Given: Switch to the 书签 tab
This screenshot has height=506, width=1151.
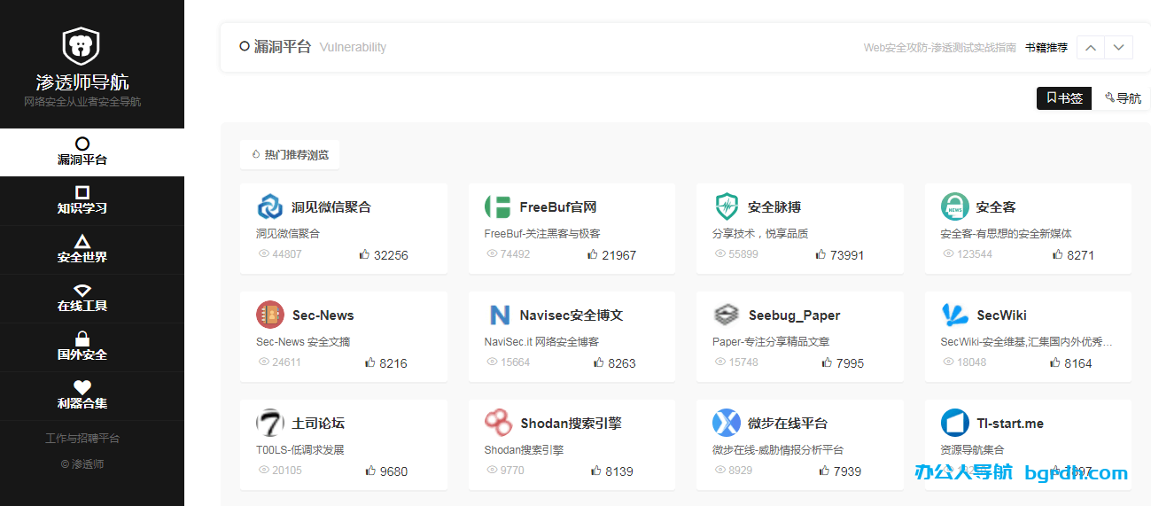Looking at the screenshot, I should point(1064,98).
